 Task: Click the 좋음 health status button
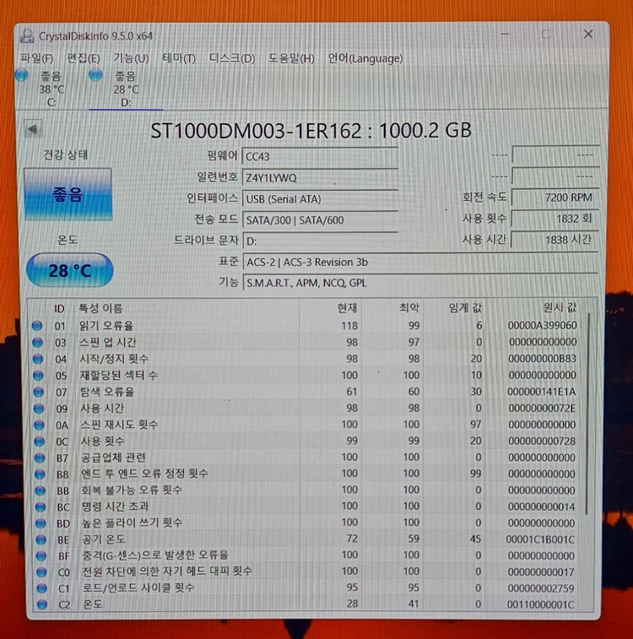tap(68, 194)
